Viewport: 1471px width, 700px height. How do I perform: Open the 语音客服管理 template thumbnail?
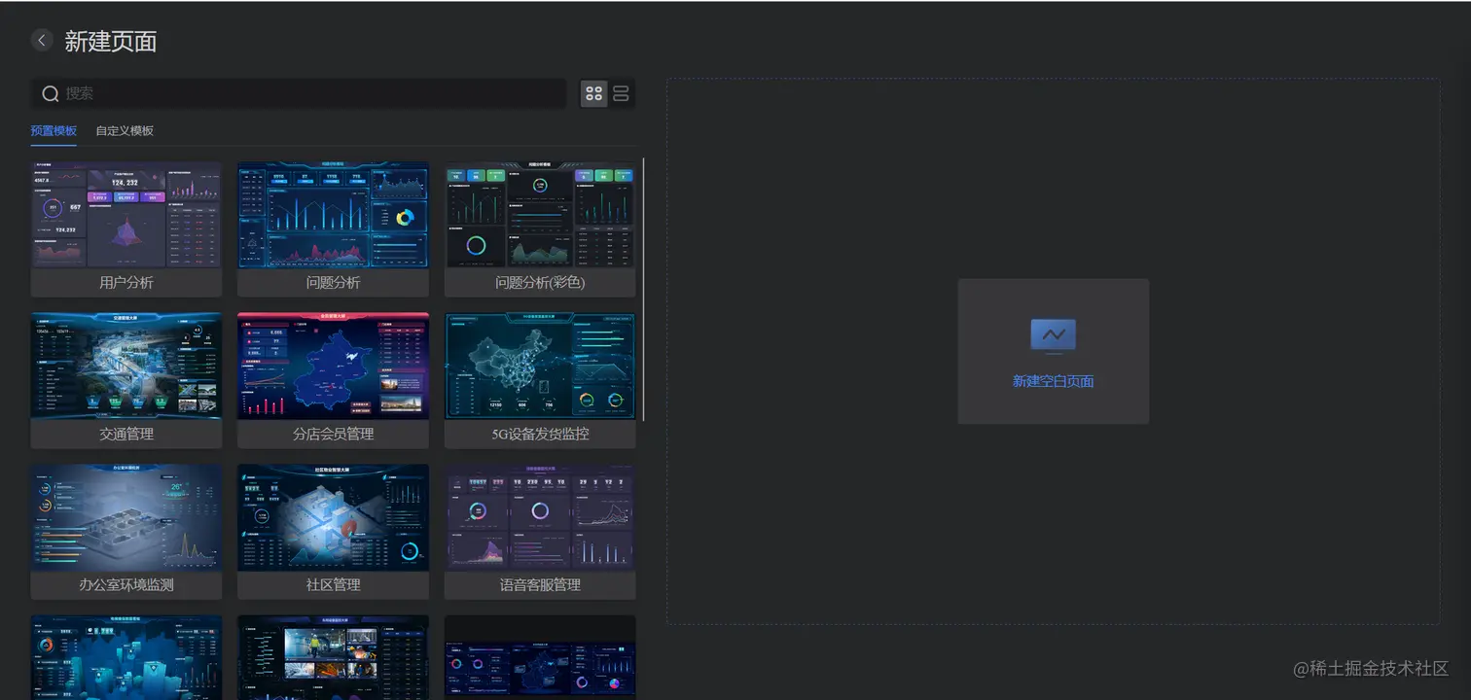[540, 517]
